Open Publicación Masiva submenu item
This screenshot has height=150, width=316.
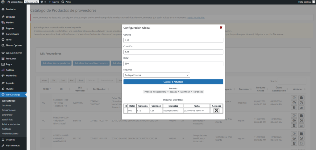(11, 124)
